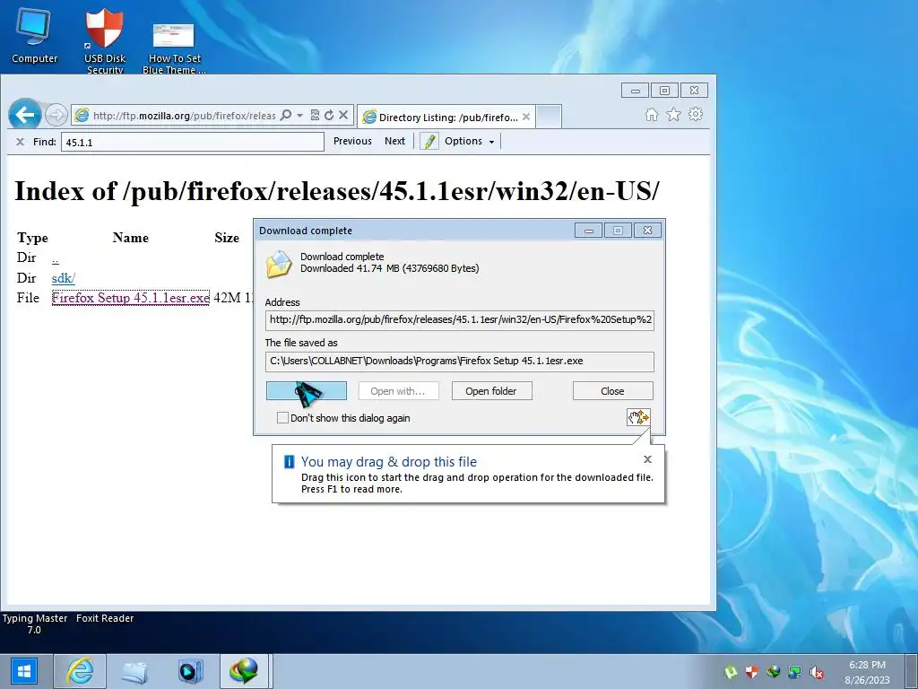Click the folder icon in download dialog

click(280, 264)
